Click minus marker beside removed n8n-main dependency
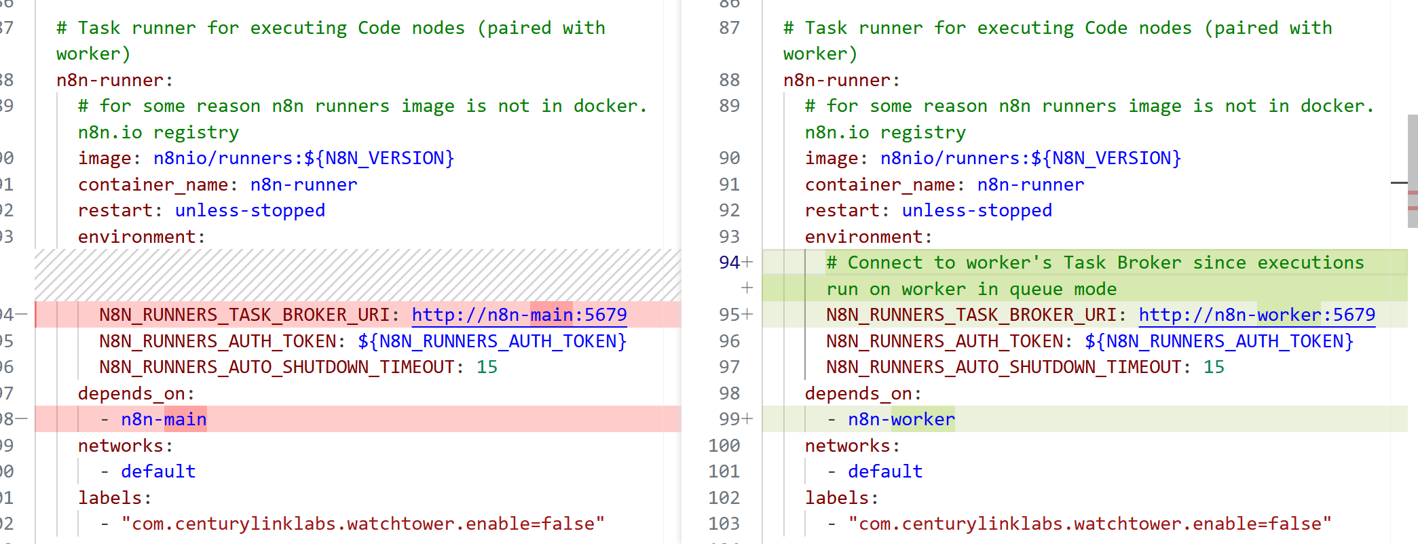The height and width of the screenshot is (544, 1418). click(x=22, y=419)
